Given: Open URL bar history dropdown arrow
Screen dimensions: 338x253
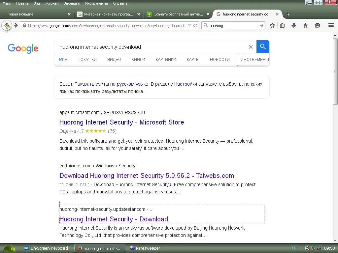Looking at the screenshot, I should 189,26.
